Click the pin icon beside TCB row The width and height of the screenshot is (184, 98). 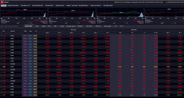click(x=1, y=39)
